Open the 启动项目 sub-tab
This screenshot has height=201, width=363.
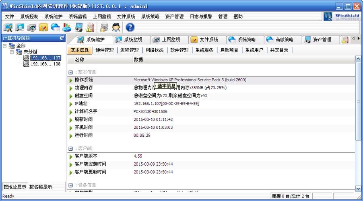[x=229, y=50]
